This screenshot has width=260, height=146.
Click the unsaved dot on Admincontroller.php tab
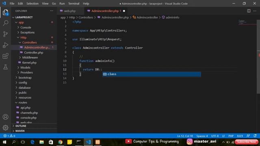124,11
